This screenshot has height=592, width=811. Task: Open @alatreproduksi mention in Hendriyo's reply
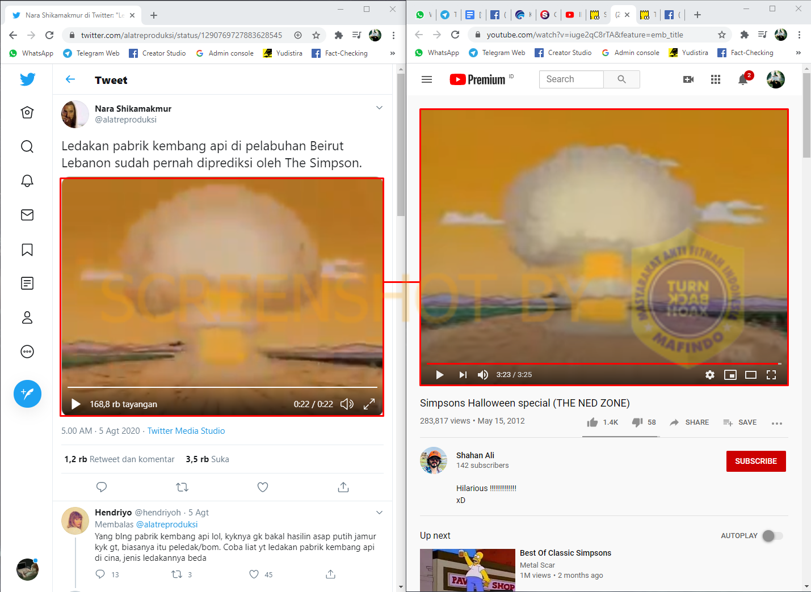pyautogui.click(x=167, y=525)
